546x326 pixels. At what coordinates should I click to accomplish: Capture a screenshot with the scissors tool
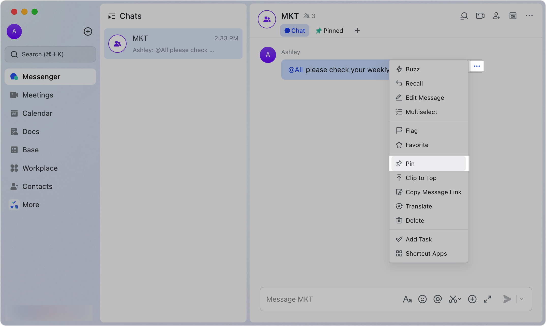pyautogui.click(x=454, y=299)
